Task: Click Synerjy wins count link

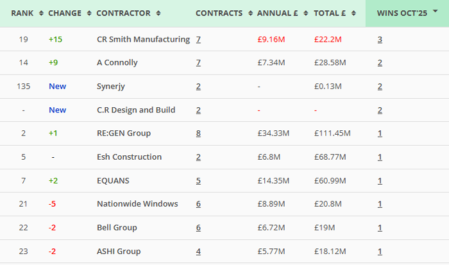Action: [380, 87]
